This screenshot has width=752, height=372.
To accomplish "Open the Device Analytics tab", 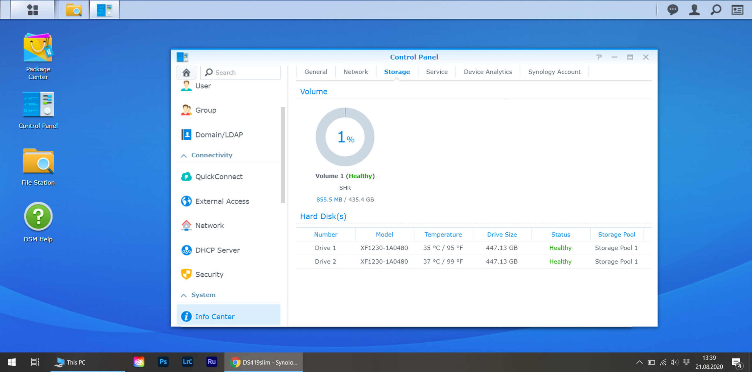I will tap(488, 72).
